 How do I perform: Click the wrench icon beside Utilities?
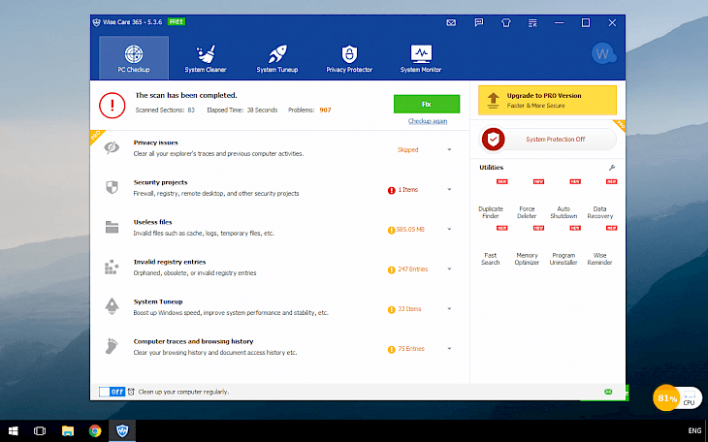(612, 168)
